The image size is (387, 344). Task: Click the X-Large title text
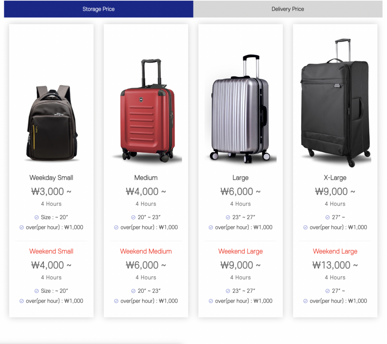(x=335, y=178)
